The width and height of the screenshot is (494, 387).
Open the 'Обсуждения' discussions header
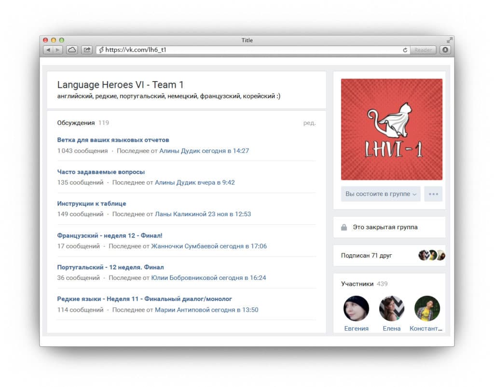(76, 123)
